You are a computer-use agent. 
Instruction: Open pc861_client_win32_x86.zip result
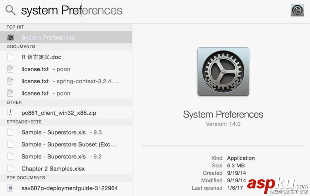59,113
